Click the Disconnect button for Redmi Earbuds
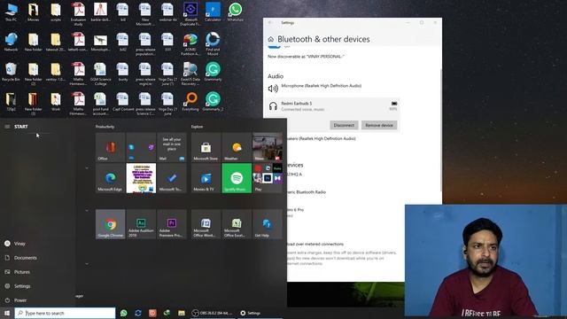This screenshot has width=567, height=319. coord(344,125)
